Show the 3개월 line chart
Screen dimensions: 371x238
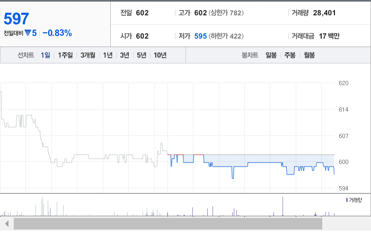point(88,55)
